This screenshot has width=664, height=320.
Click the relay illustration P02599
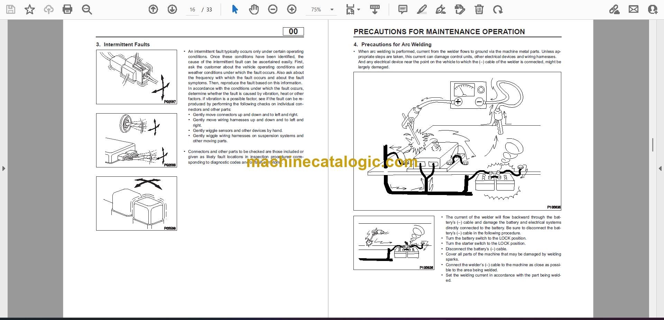pyautogui.click(x=137, y=203)
